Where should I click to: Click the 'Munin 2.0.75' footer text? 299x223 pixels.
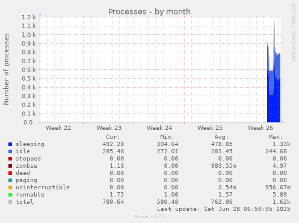(x=149, y=216)
